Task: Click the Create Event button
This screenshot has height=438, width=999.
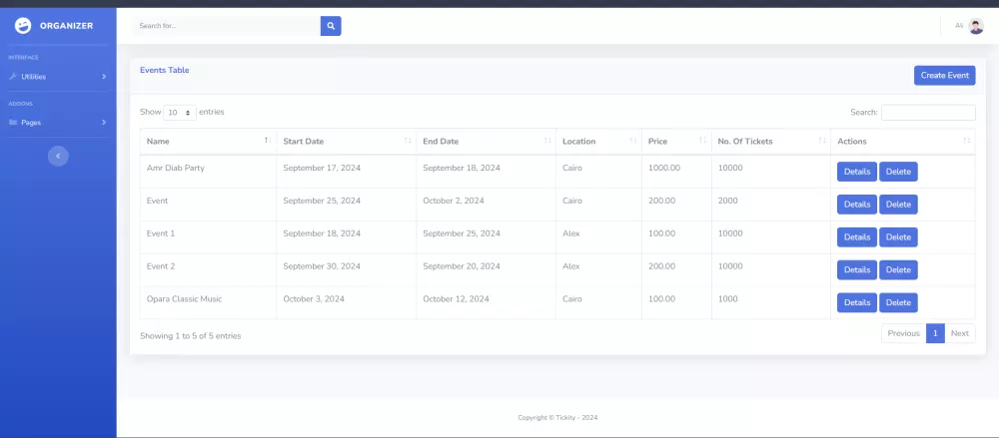Action: (945, 75)
